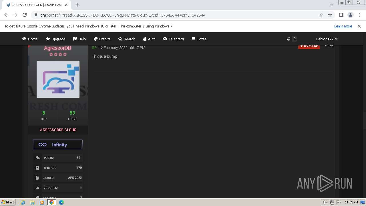Viewport: 366px width, 206px height.
Task: Expand the Lebron122 user dropdown
Action: [x=327, y=39]
